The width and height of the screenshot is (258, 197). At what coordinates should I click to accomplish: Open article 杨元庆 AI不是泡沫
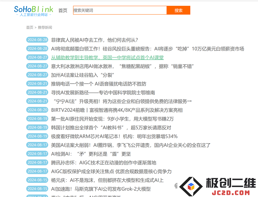(107, 180)
